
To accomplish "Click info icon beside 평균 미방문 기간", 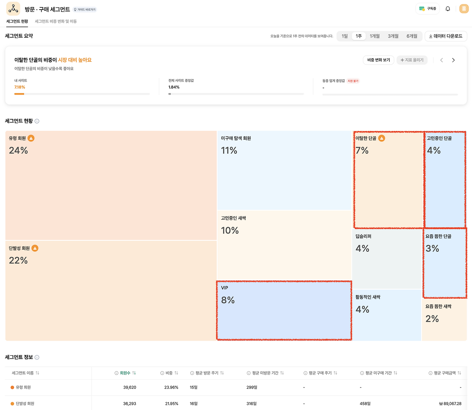I will pos(249,373).
